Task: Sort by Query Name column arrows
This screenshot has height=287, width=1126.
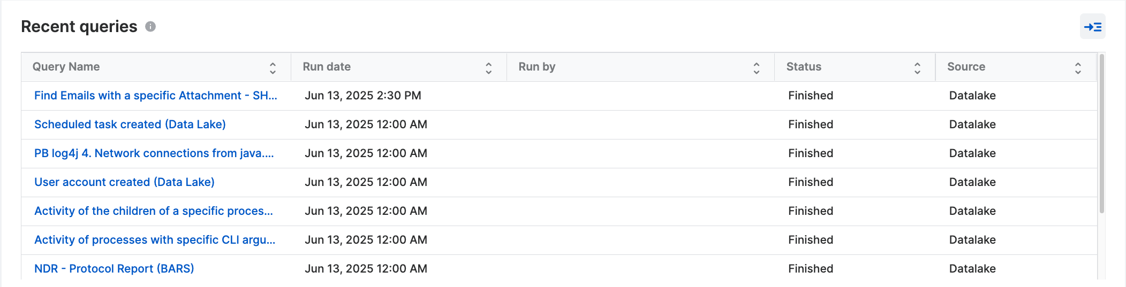Action: (x=273, y=68)
